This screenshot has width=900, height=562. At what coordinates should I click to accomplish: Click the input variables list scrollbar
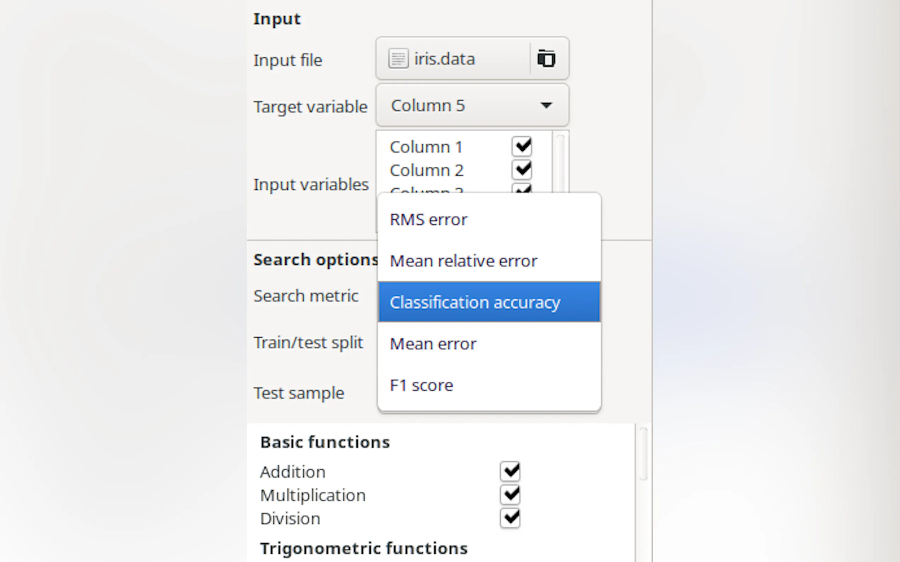tap(560, 164)
